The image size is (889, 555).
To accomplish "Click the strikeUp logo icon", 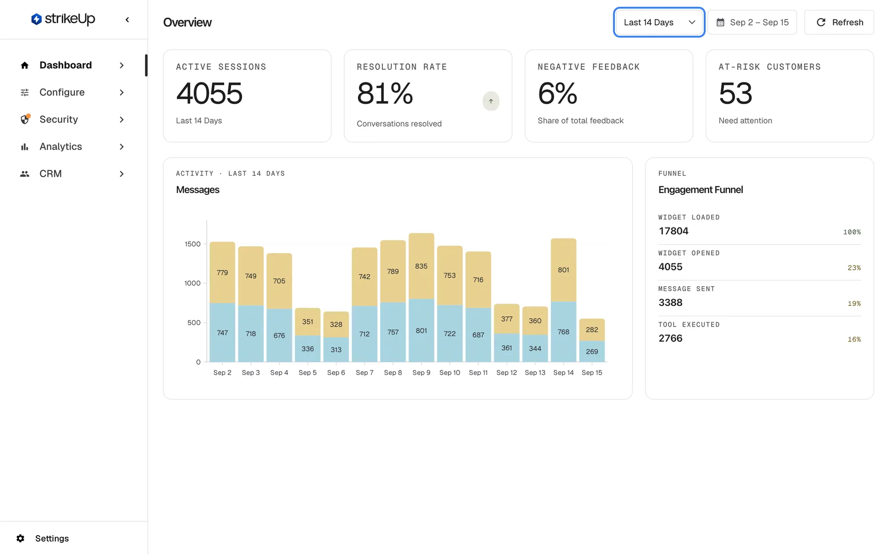I will click(x=36, y=19).
